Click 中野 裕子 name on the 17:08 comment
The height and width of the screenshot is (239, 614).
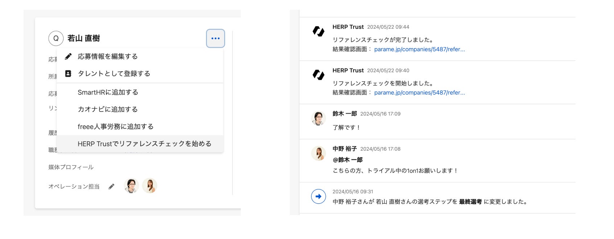coord(345,149)
